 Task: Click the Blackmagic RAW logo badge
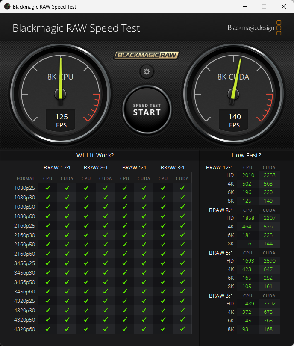pyautogui.click(x=147, y=55)
